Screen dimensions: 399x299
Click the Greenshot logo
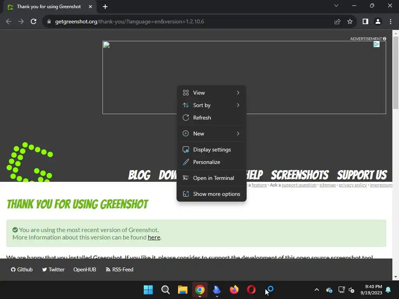coord(30,162)
